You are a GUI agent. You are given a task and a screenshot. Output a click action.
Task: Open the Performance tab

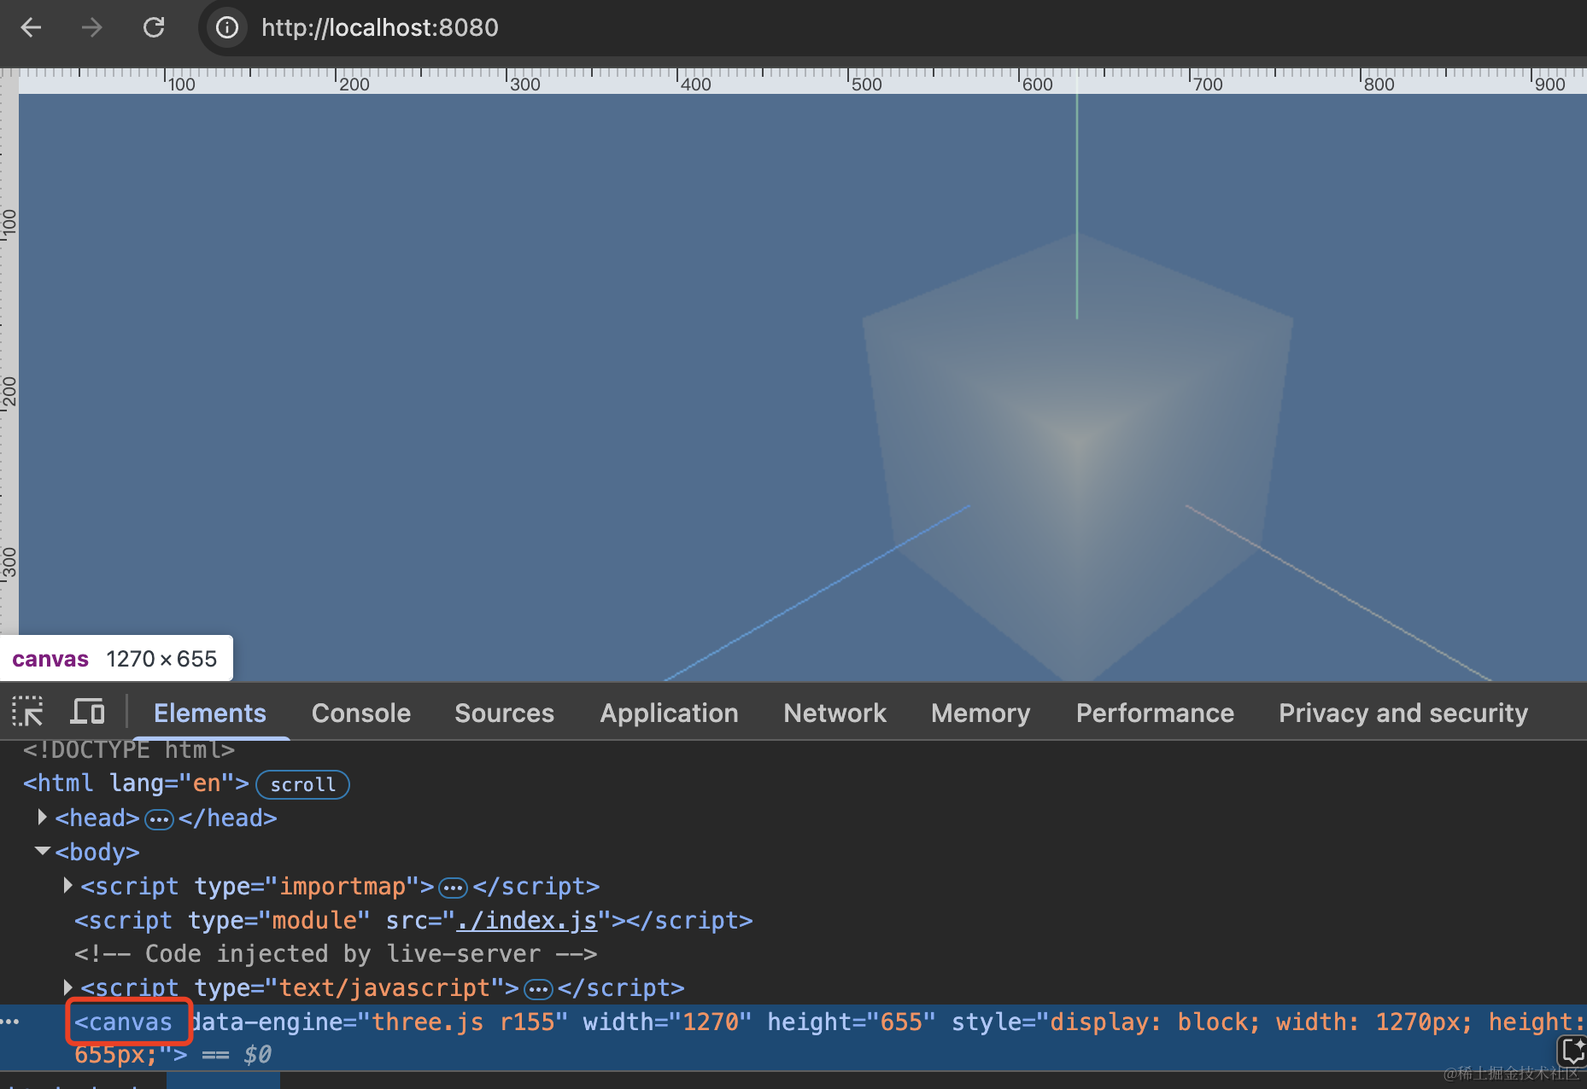(1155, 713)
